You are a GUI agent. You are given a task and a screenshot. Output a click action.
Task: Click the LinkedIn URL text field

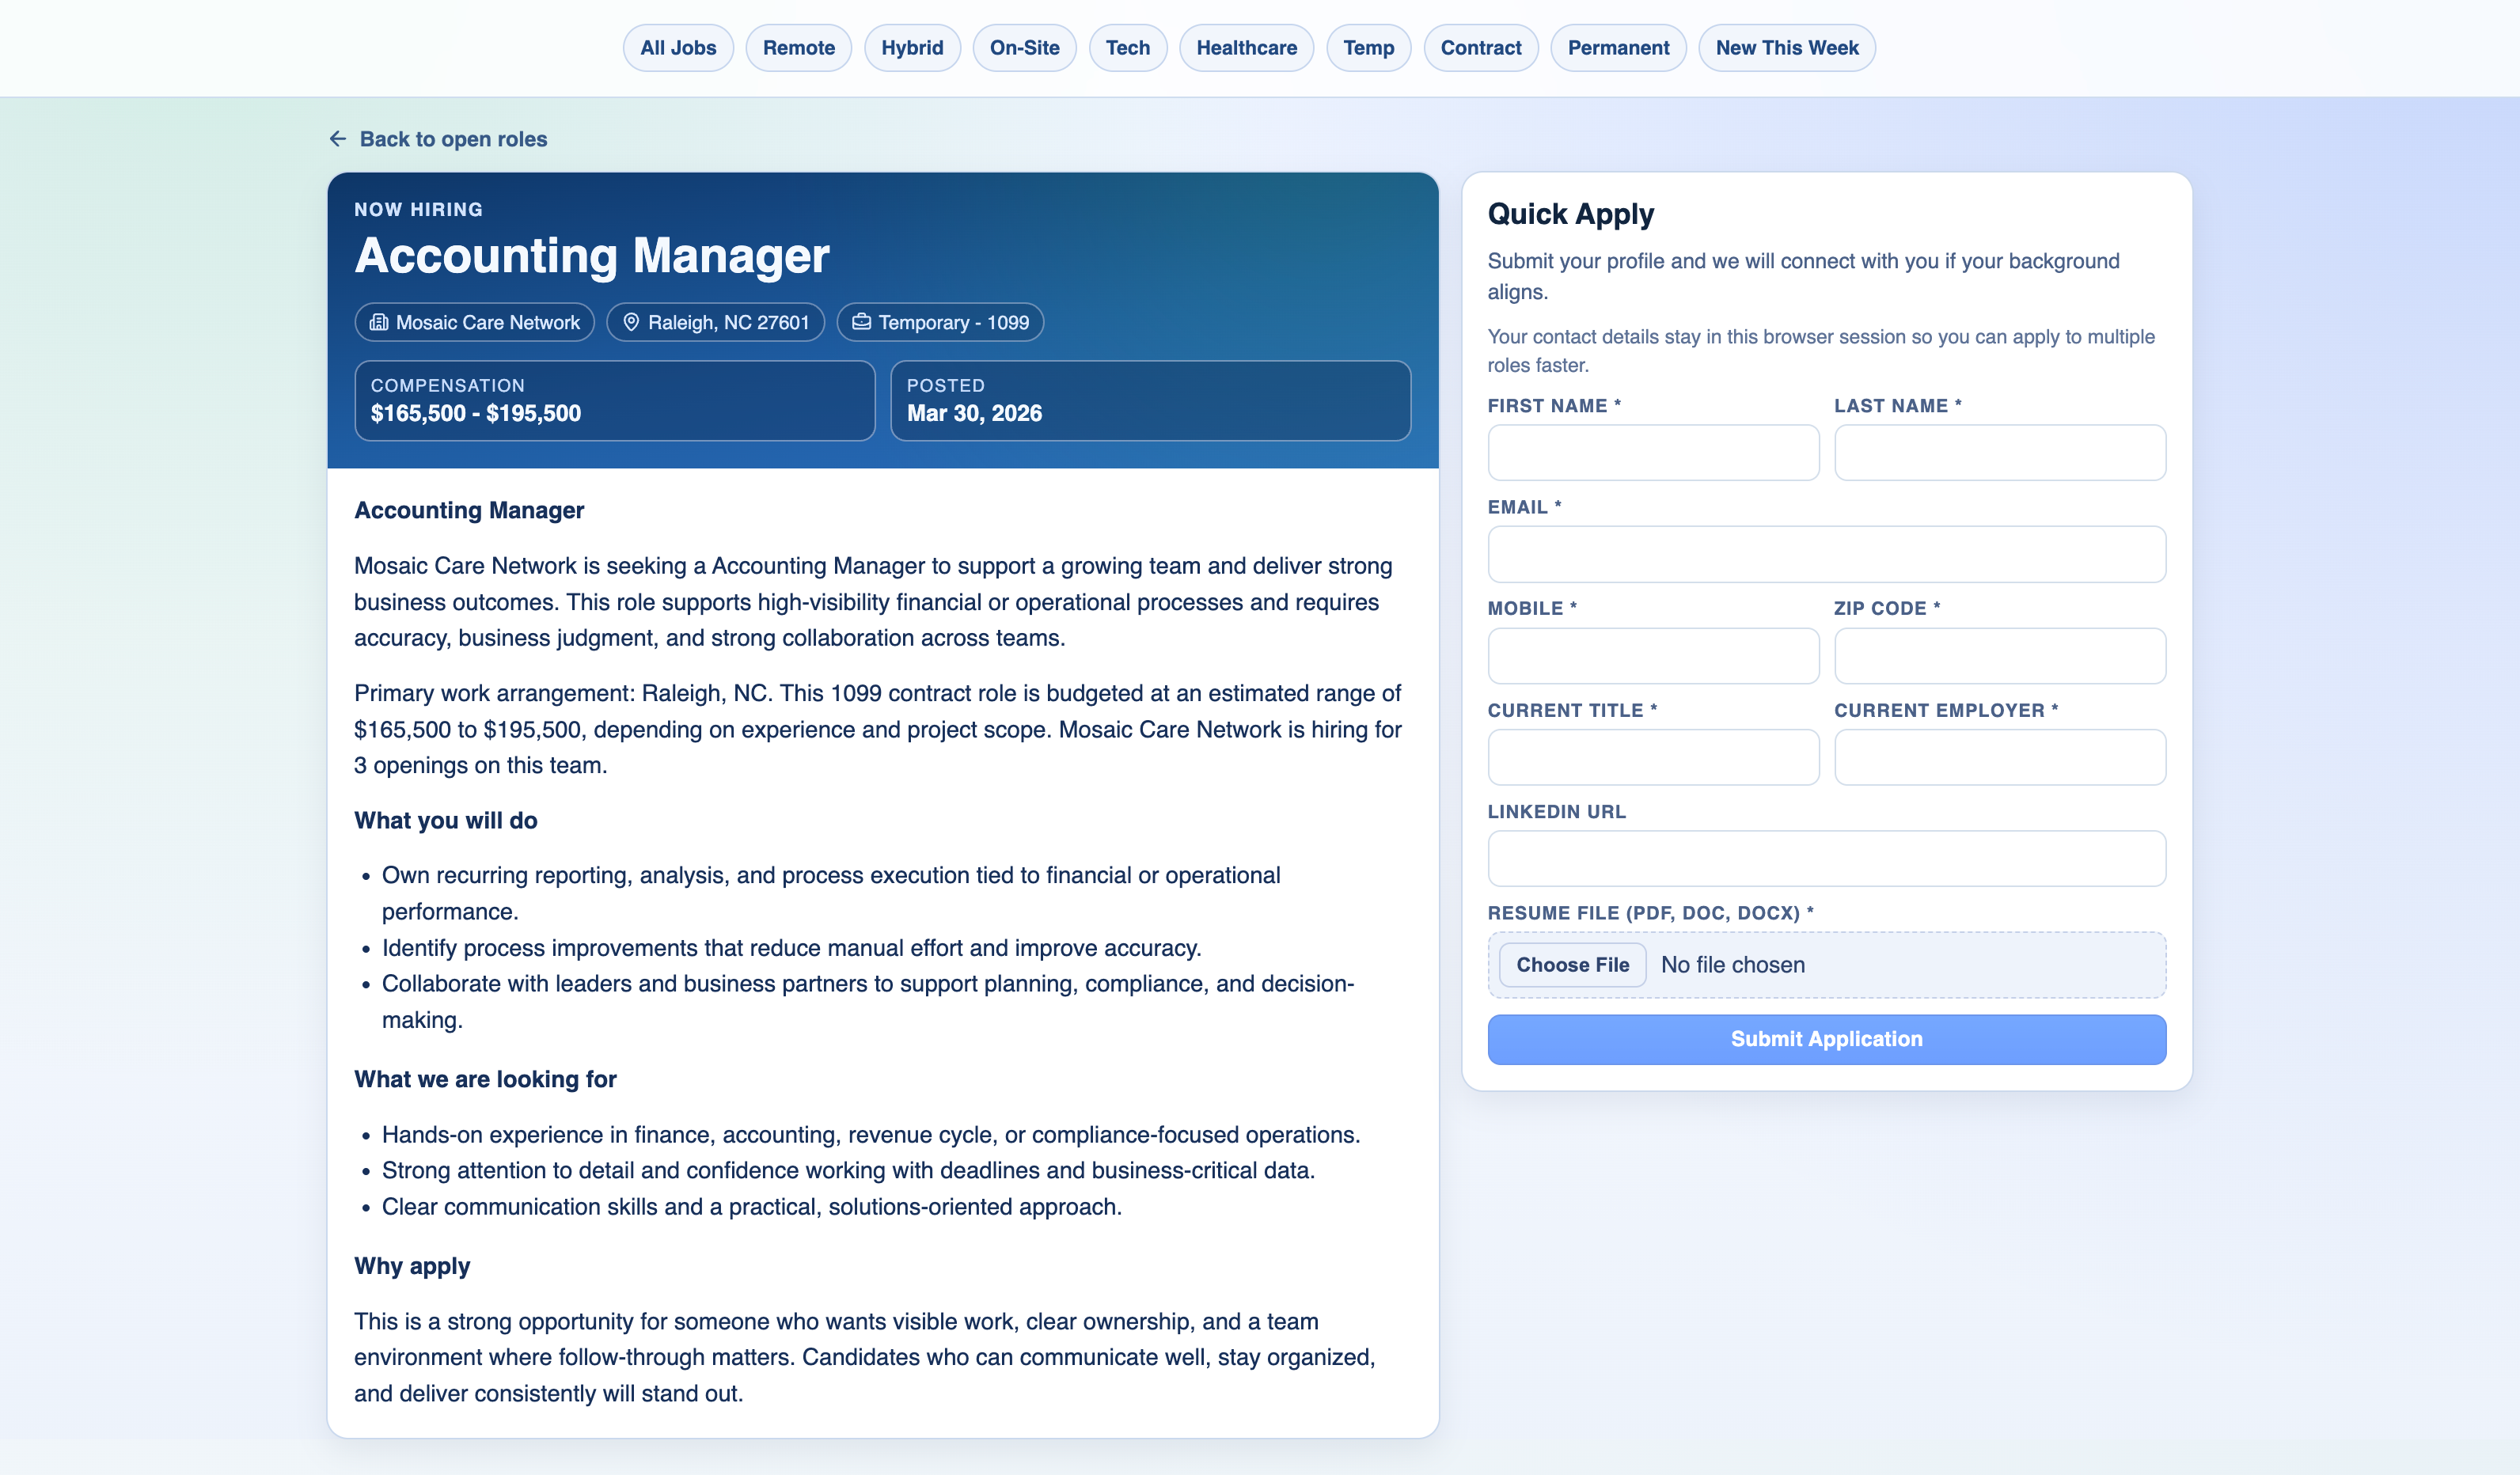[x=1826, y=858]
